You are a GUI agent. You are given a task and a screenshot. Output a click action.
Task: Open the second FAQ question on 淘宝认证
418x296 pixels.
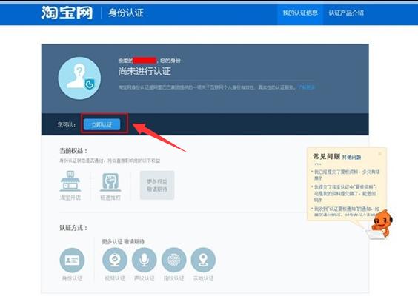point(346,193)
